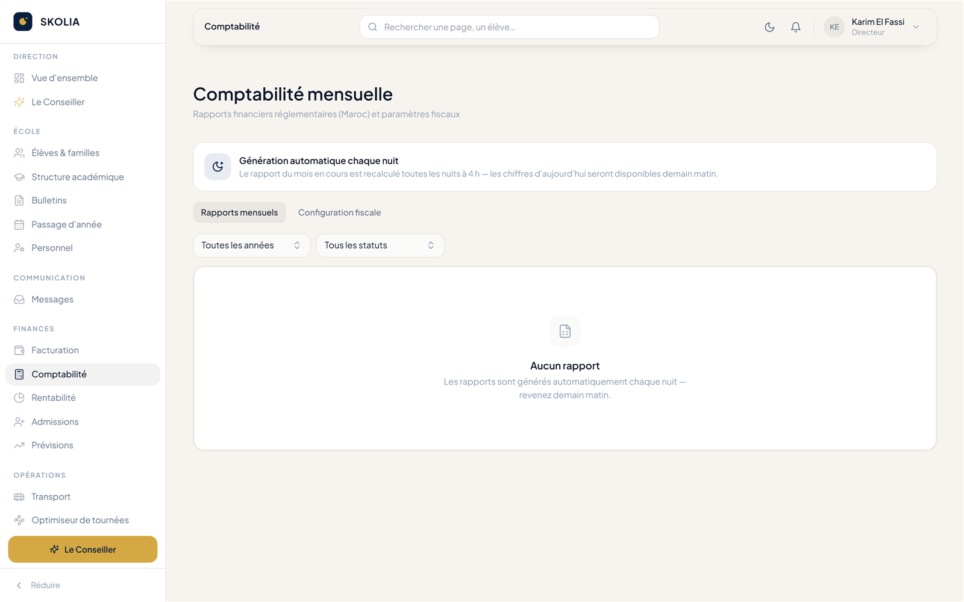Open the Facturation page
This screenshot has width=964, height=602.
tap(83, 350)
